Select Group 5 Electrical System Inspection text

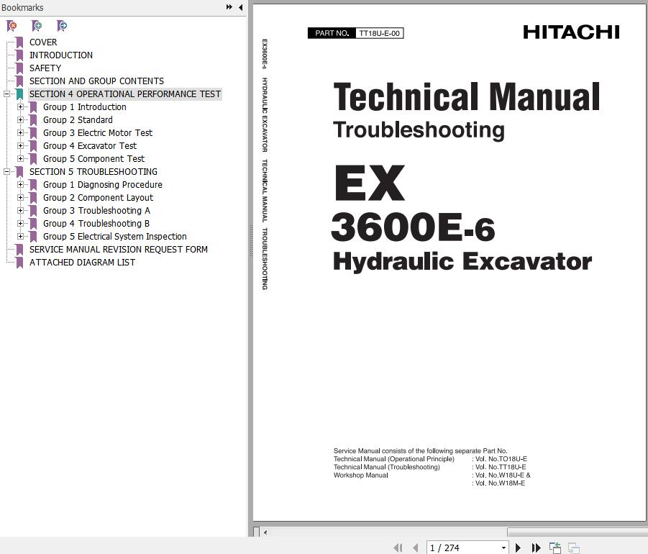(115, 237)
